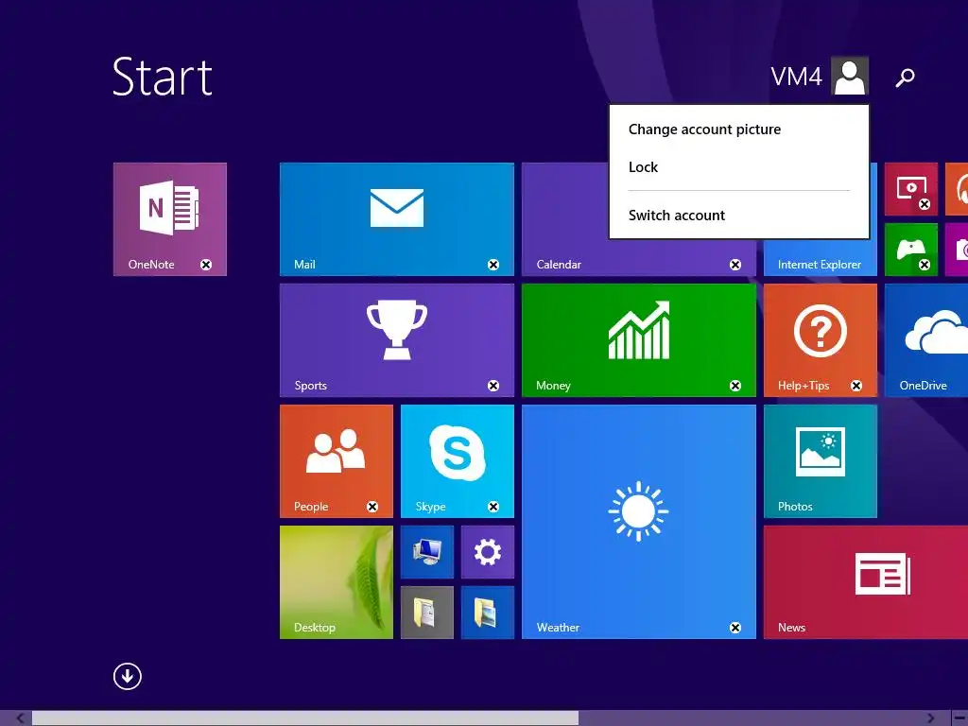This screenshot has height=726, width=968.
Task: Click the X badge on Help+Tips tile
Action: (856, 386)
